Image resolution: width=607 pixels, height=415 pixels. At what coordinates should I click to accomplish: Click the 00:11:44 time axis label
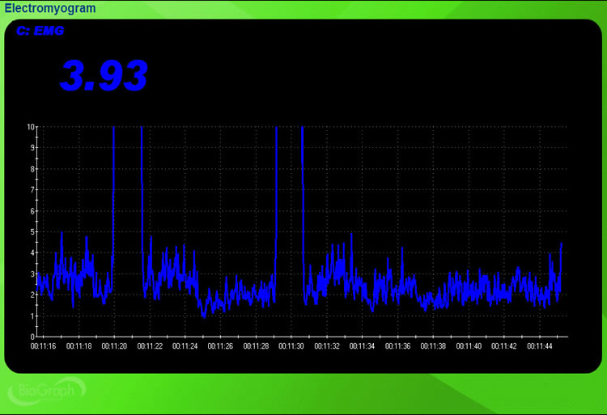point(539,346)
